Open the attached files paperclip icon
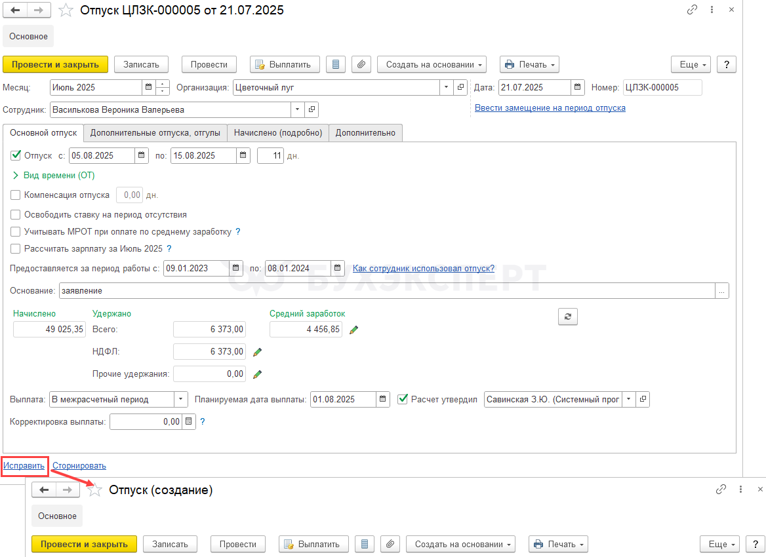766x557 pixels. pos(361,64)
